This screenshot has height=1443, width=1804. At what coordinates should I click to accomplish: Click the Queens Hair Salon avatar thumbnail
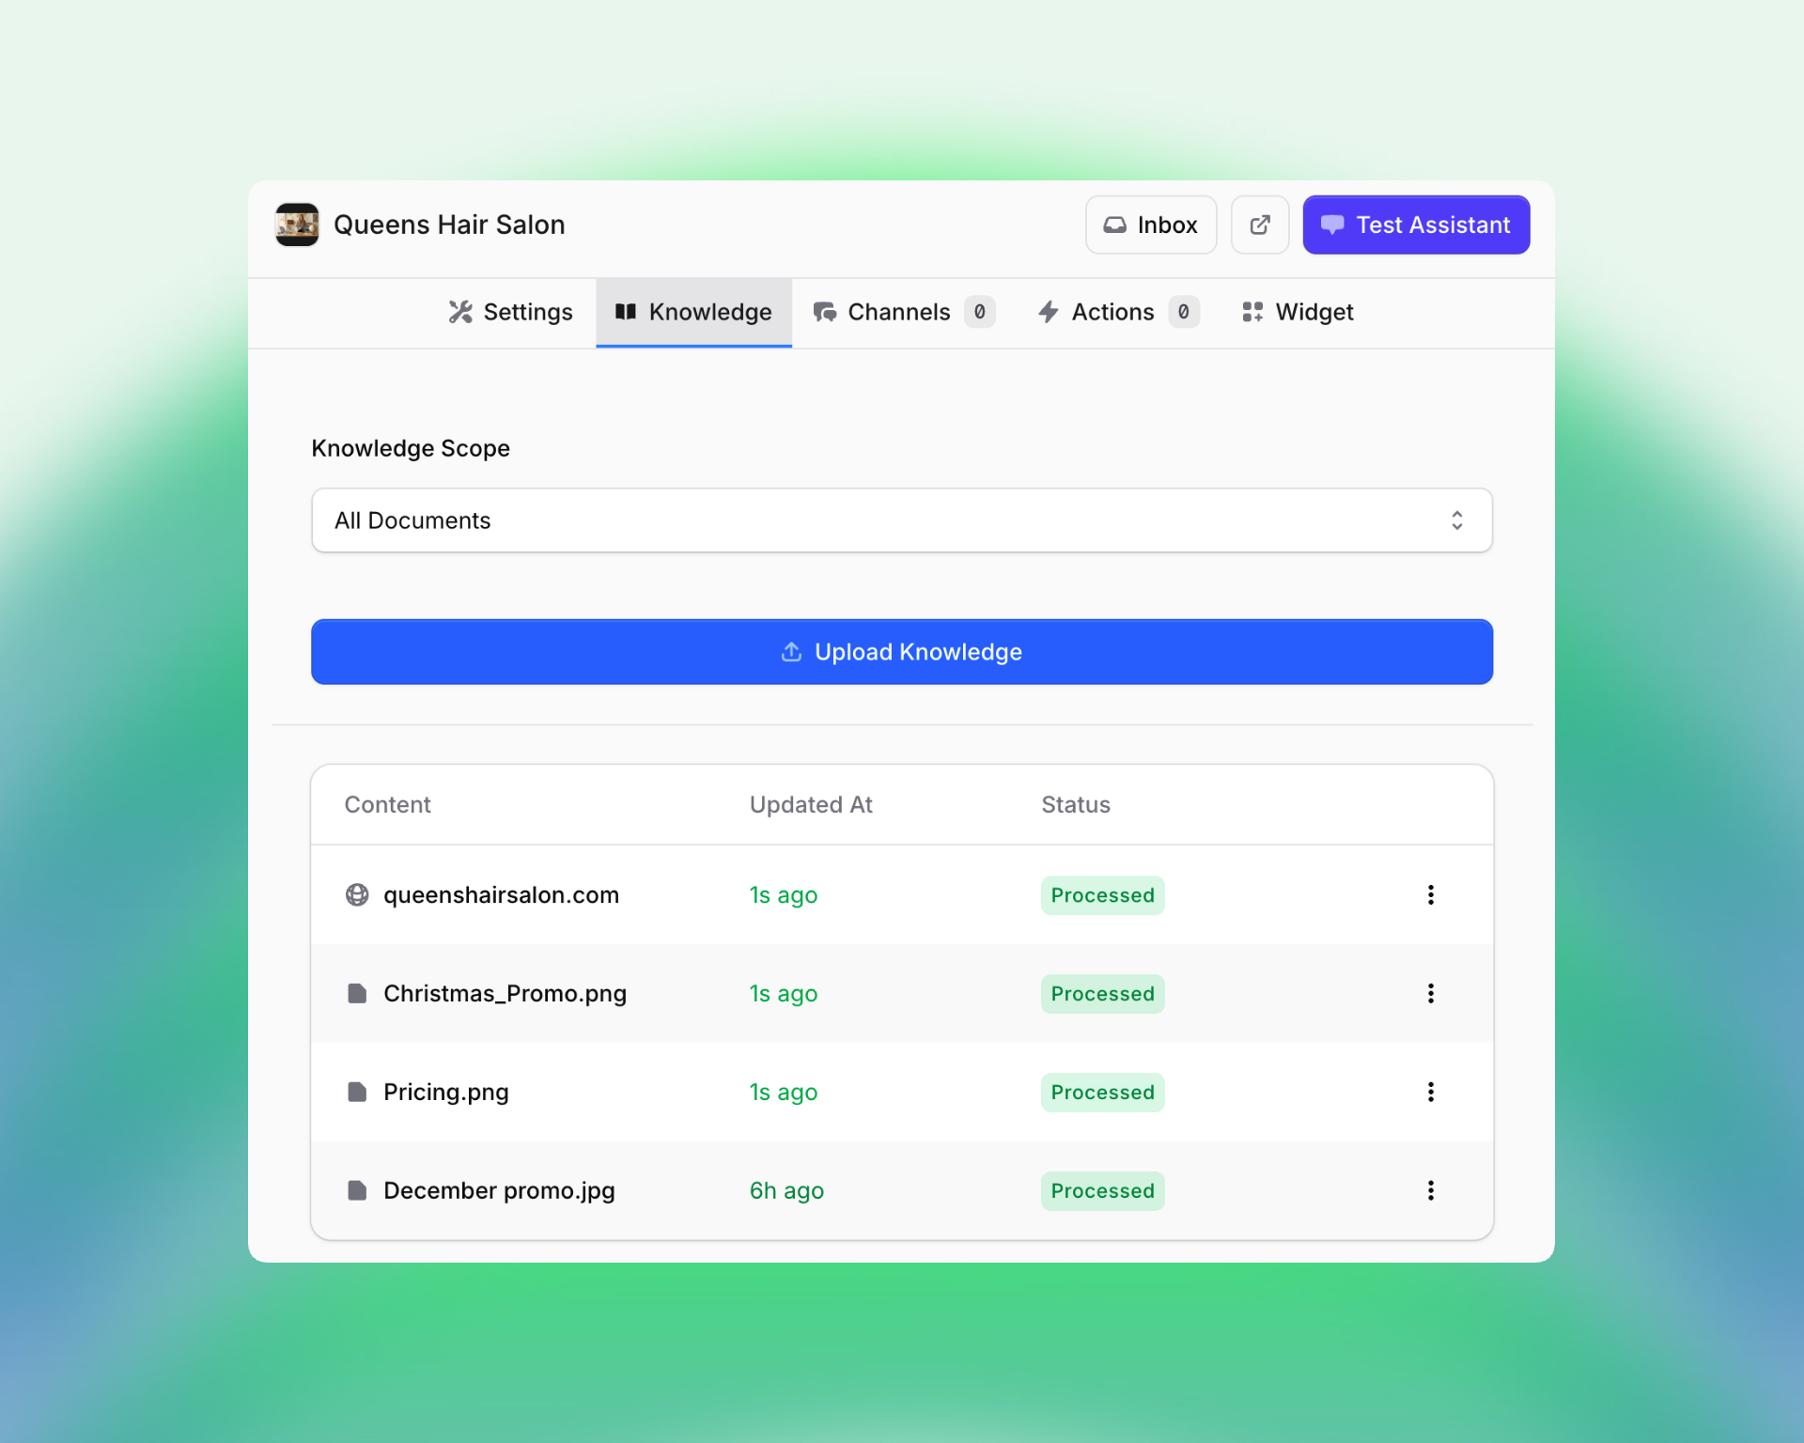point(297,225)
